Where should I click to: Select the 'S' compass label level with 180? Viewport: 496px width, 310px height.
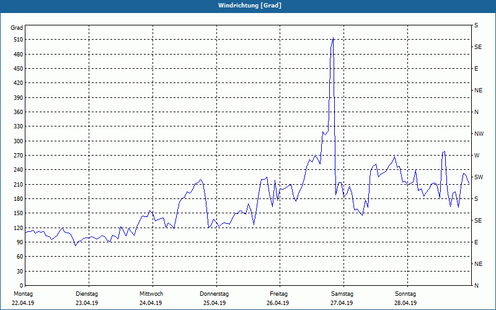(476, 199)
